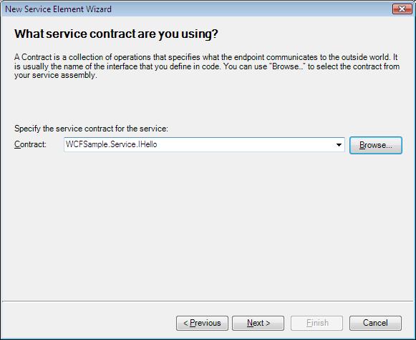The image size is (416, 340).
Task: Click the 'What service contract are you using?' heading
Action: pyautogui.click(x=116, y=34)
